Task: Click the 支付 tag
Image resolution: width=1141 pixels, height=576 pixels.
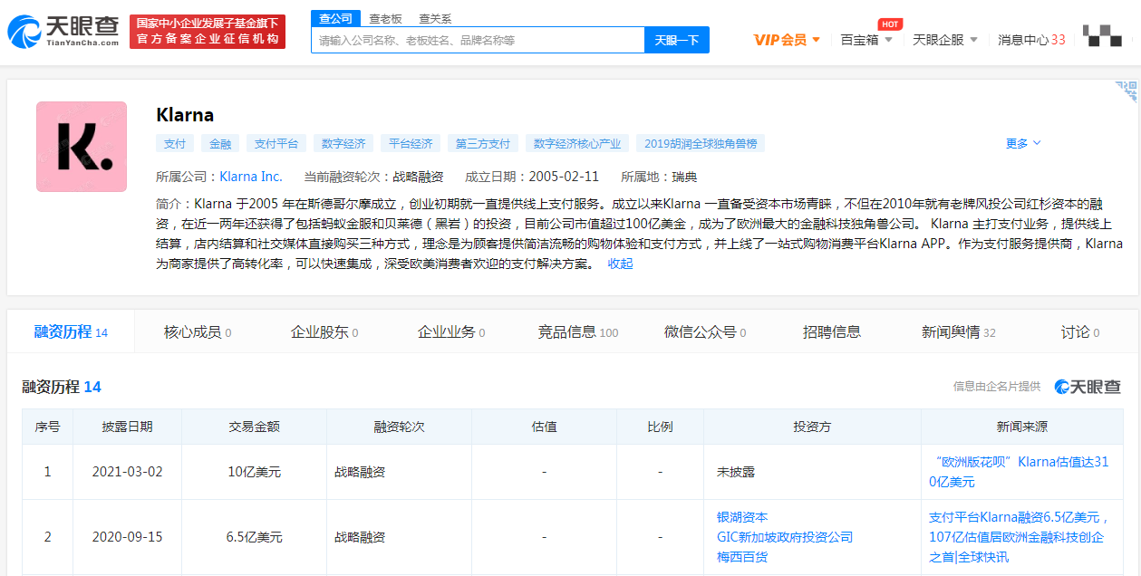Action: (174, 143)
